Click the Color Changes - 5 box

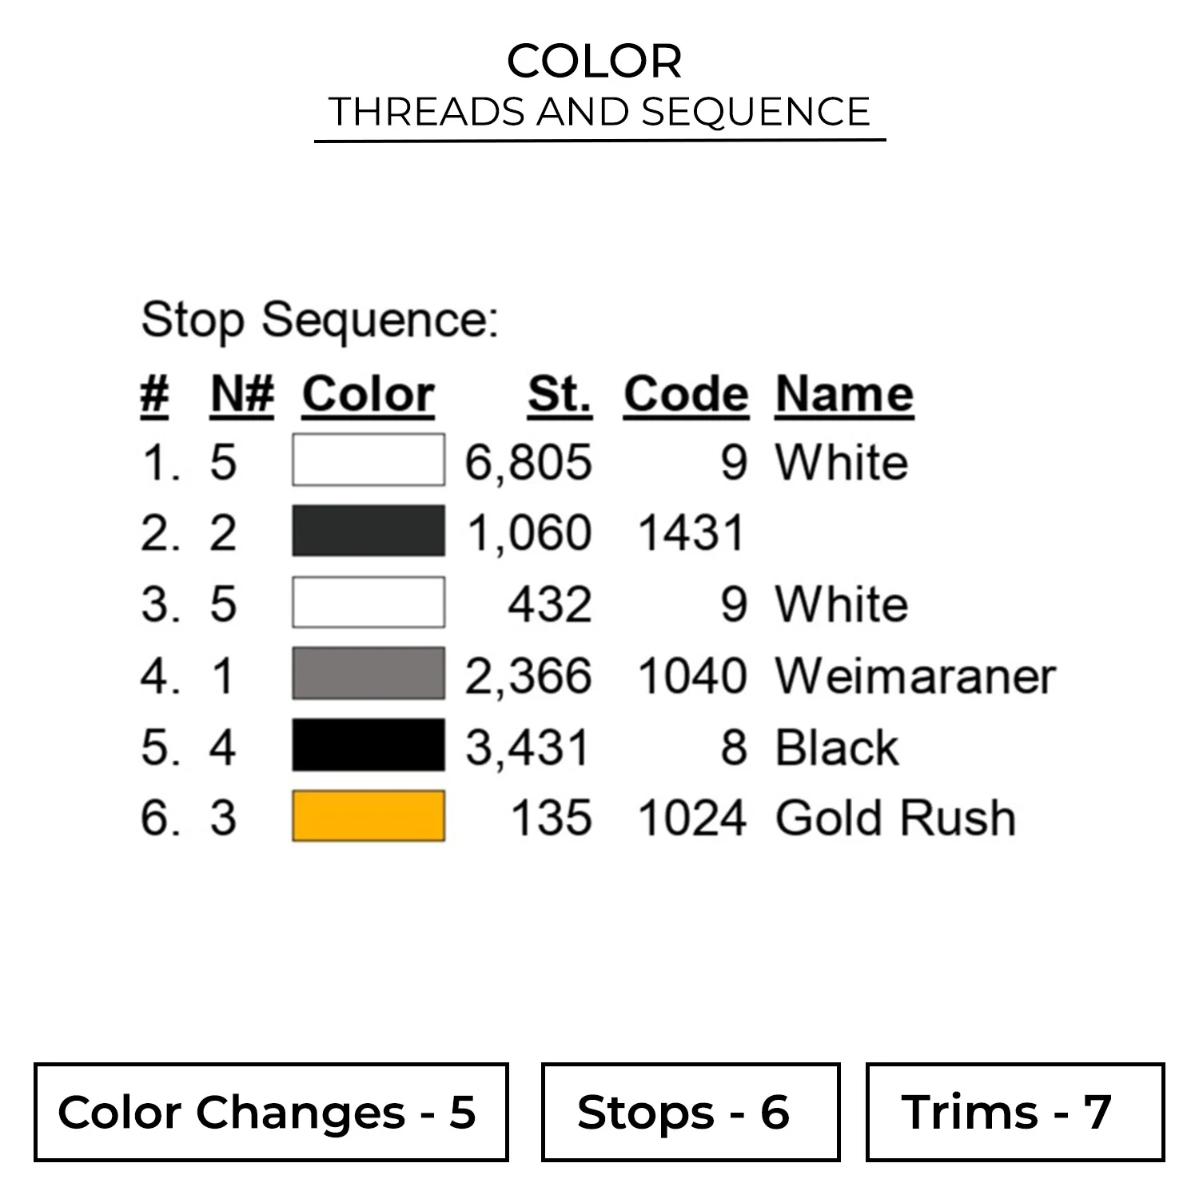[271, 1112]
